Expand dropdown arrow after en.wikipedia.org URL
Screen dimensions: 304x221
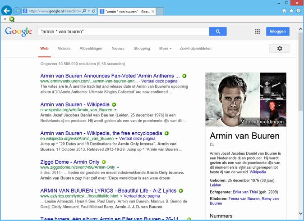[x=116, y=139]
